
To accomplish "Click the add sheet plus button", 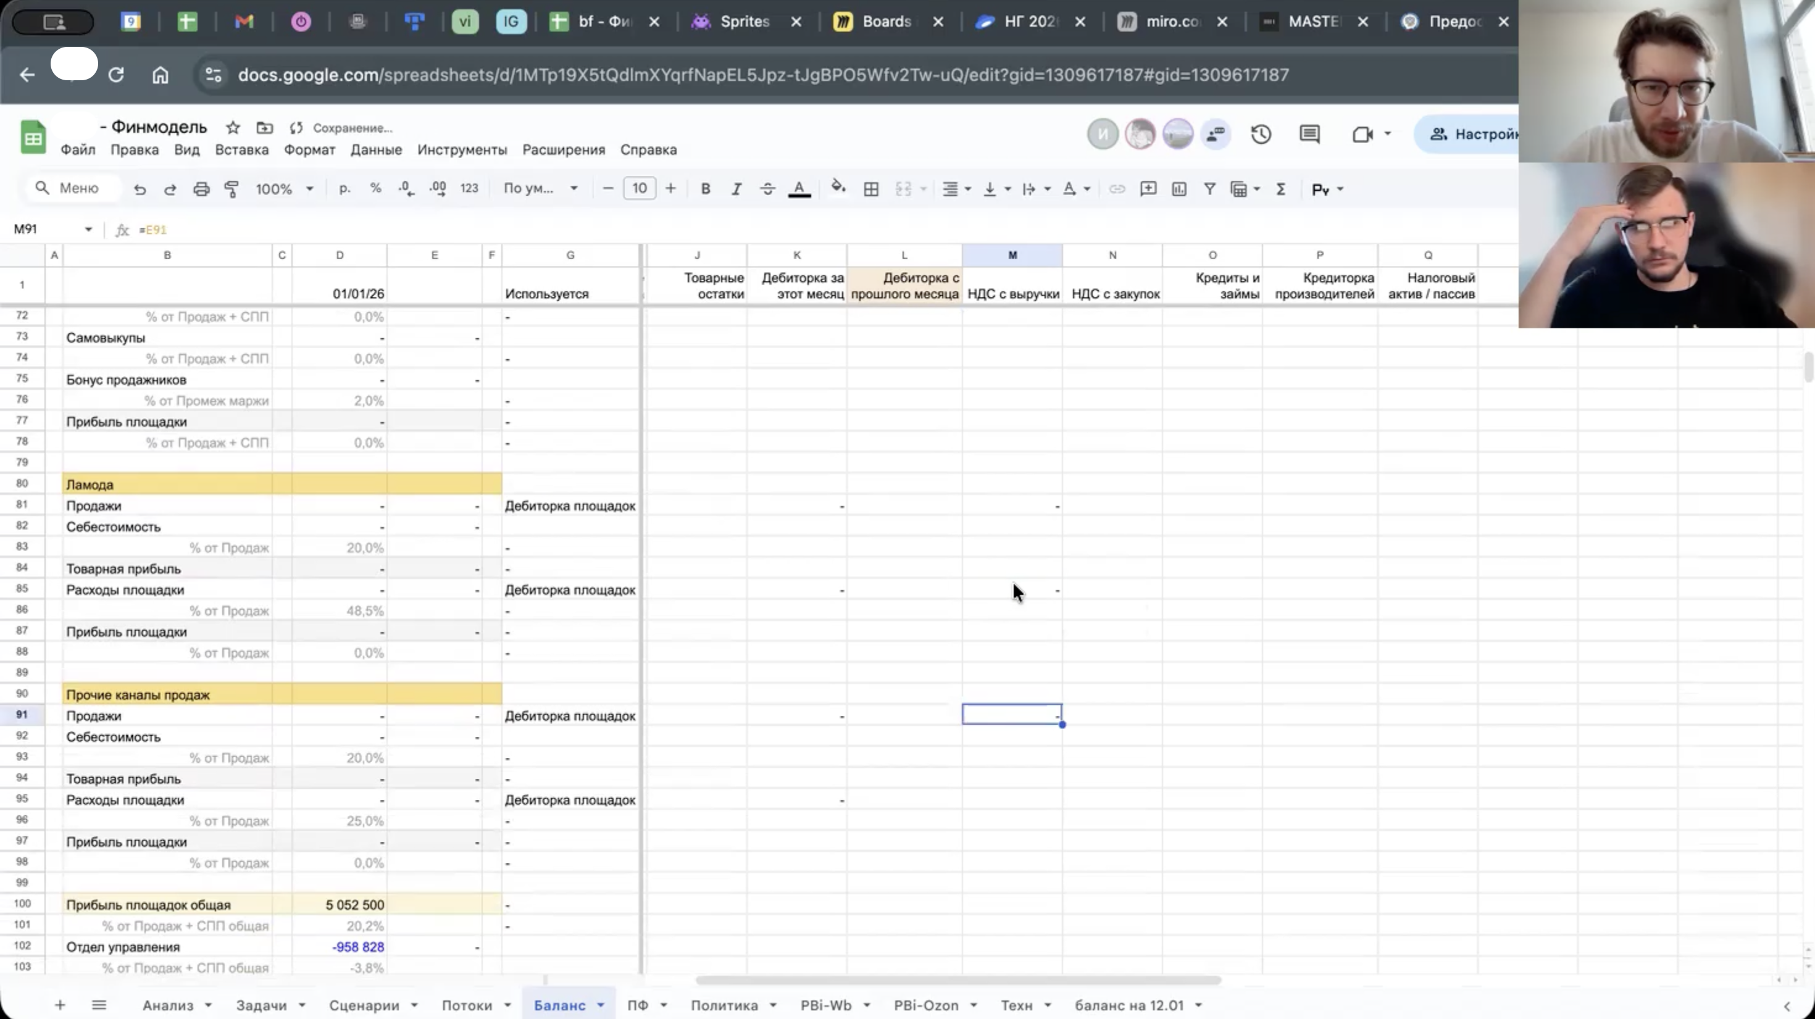I will (60, 1005).
